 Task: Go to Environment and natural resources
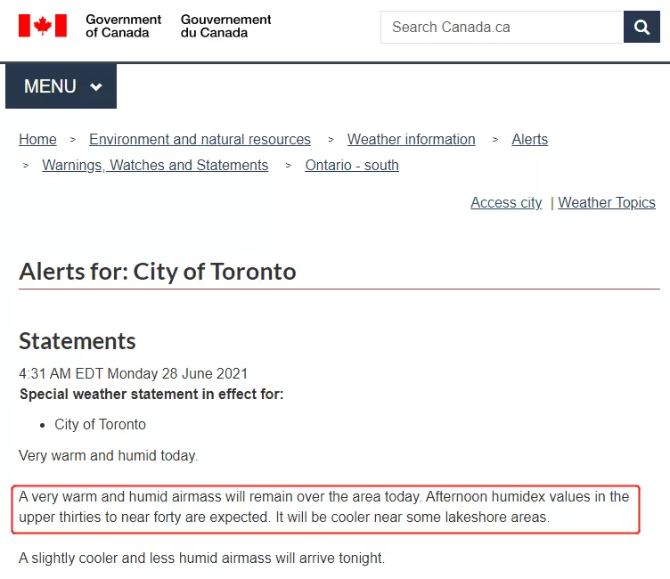tap(200, 139)
